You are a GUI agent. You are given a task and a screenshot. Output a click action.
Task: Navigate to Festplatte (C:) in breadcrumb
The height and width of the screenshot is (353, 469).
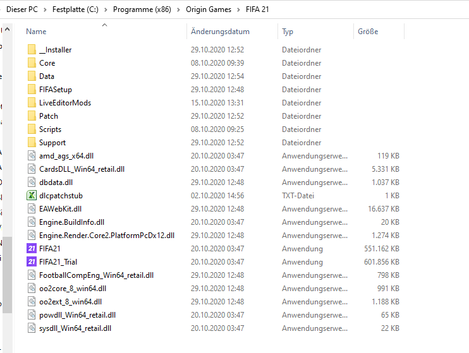point(75,9)
